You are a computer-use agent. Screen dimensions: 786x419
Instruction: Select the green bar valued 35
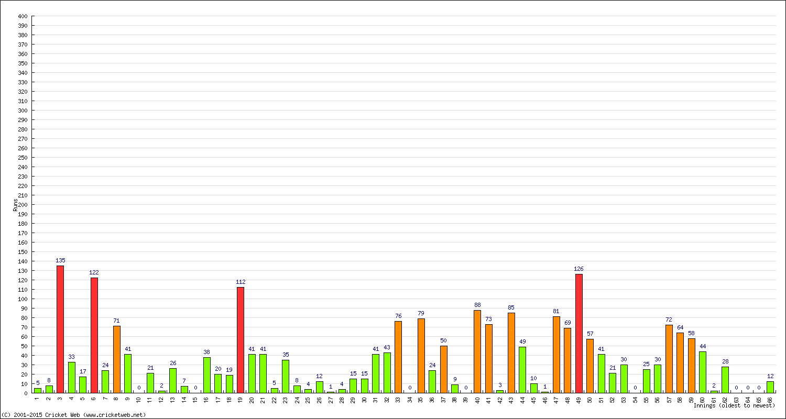286,377
